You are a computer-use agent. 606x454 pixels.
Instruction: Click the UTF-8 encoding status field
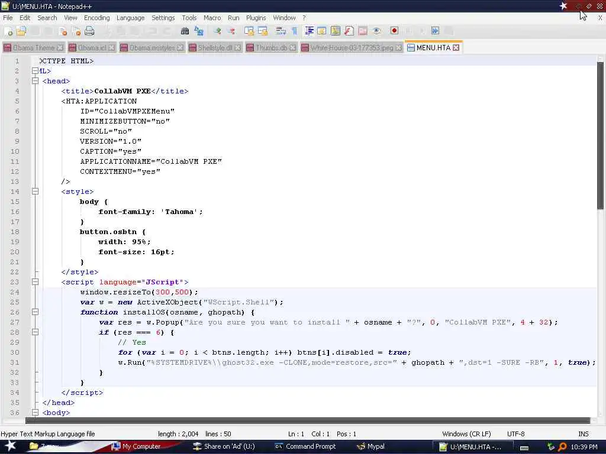(515, 434)
